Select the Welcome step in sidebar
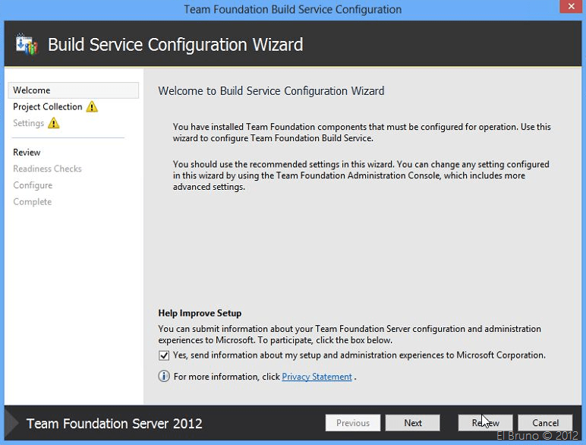586x445 pixels. click(32, 90)
